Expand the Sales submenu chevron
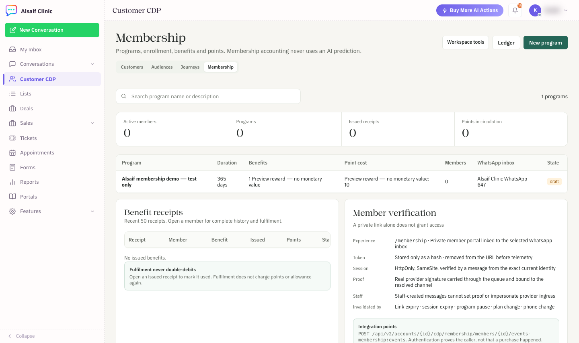This screenshot has width=579, height=343. coord(92,123)
